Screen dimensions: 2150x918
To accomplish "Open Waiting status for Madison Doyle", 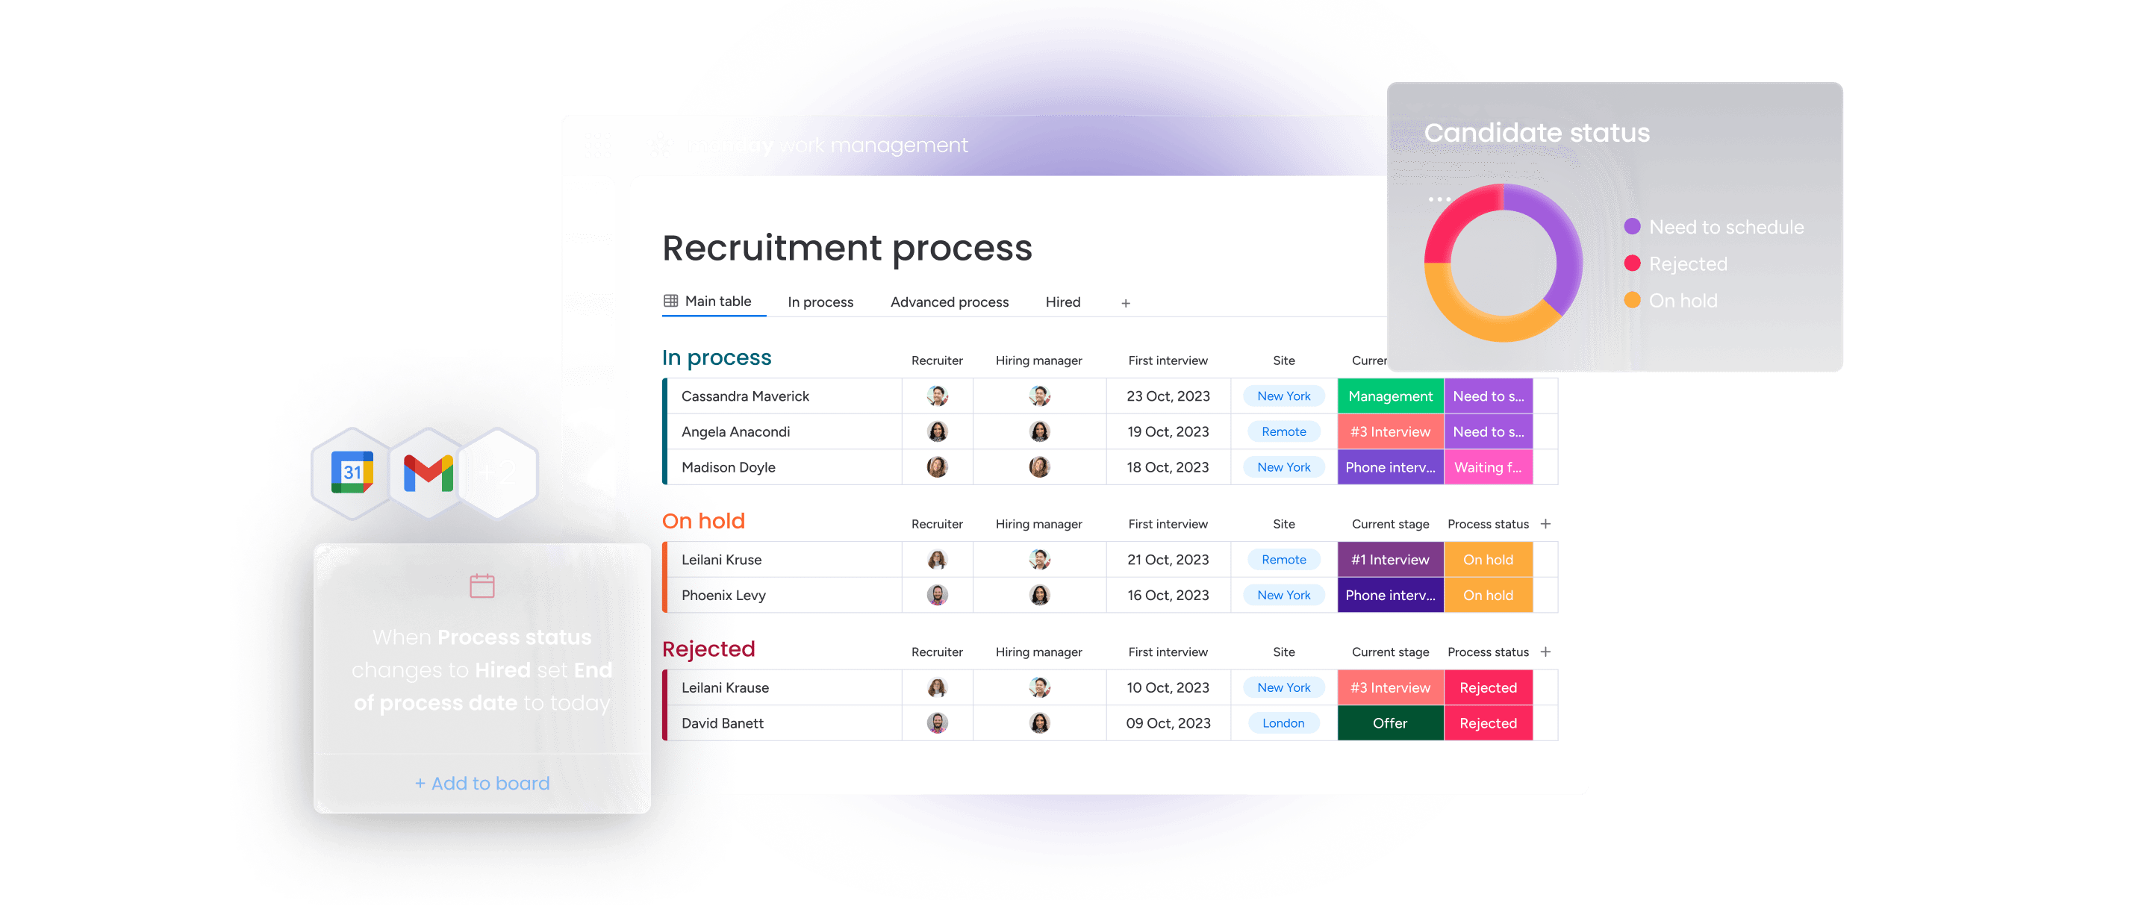I will pyautogui.click(x=1488, y=467).
